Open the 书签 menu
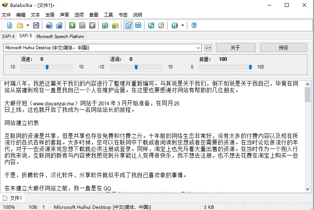 click(123, 15)
